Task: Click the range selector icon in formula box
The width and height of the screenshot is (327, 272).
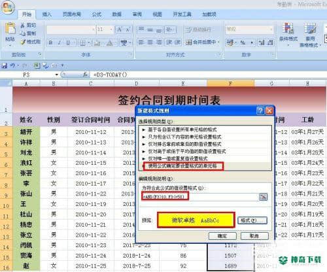Action: (x=263, y=197)
